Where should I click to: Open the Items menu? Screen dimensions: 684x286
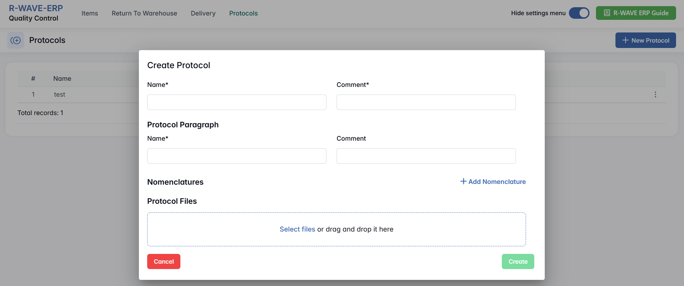pyautogui.click(x=90, y=13)
